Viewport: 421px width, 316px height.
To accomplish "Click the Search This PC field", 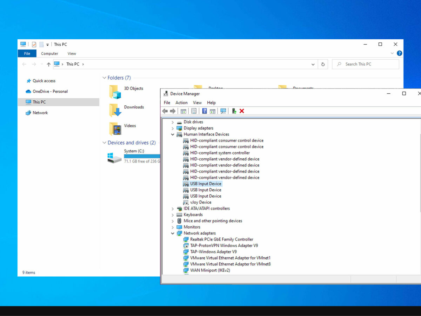I will click(365, 64).
